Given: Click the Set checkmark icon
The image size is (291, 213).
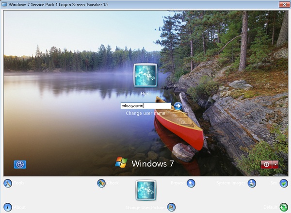Looking at the screenshot, I should 284,183.
